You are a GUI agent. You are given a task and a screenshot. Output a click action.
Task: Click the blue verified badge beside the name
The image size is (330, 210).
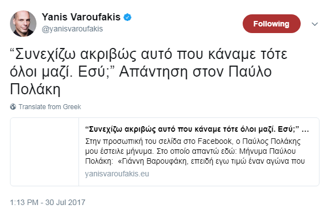click(127, 17)
